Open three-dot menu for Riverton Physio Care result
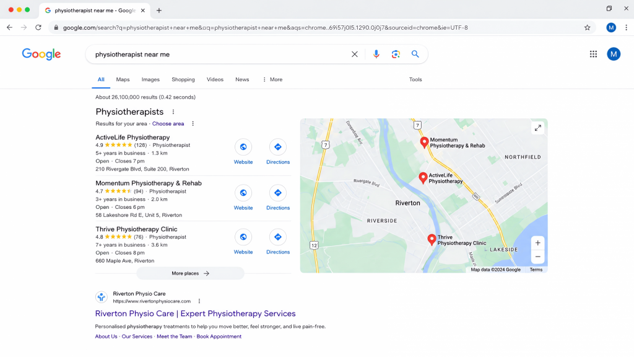This screenshot has height=357, width=634. [199, 301]
